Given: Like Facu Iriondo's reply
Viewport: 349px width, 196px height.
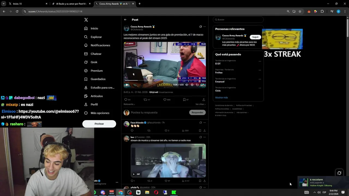Looking at the screenshot, I should coord(167,131).
